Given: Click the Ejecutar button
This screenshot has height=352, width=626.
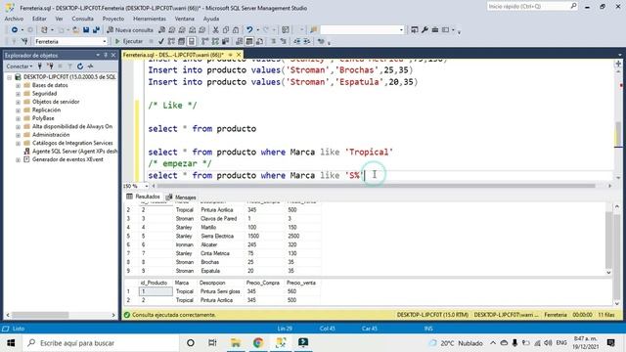Looking at the screenshot, I should 128,41.
